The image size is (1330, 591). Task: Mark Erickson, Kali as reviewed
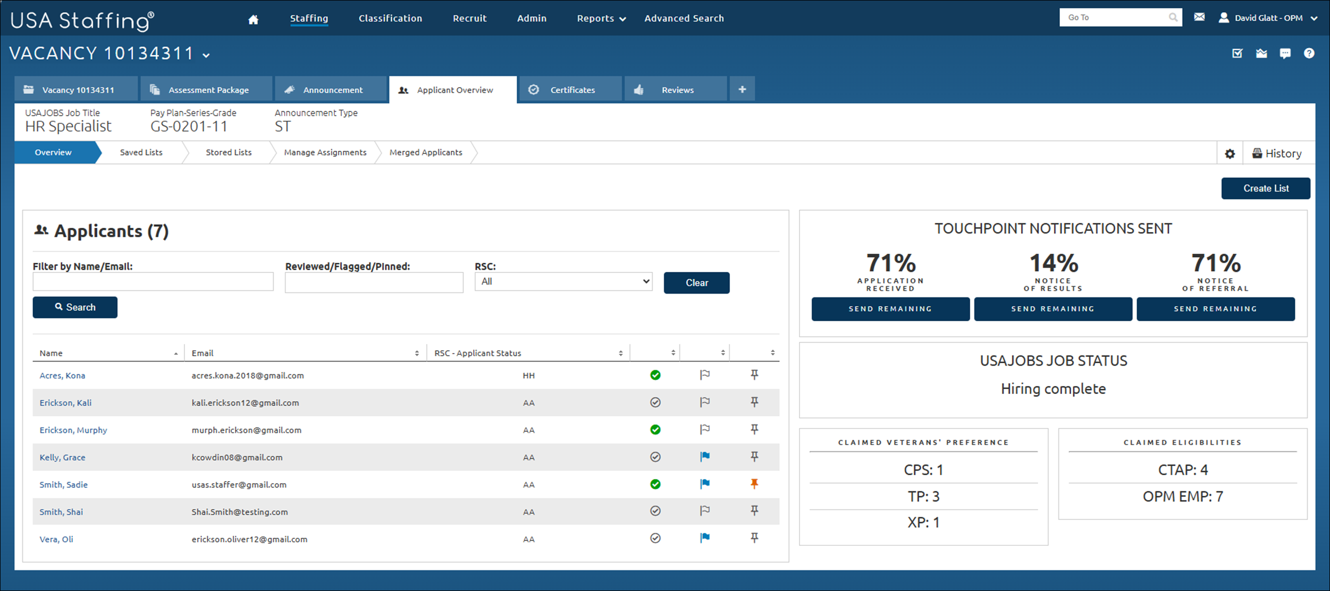pos(655,402)
